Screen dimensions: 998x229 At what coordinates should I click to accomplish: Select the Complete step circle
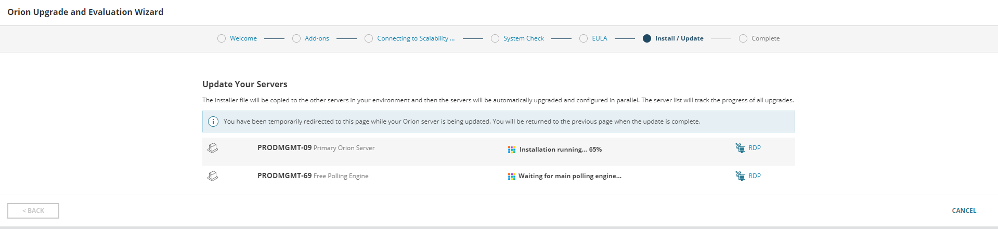(x=743, y=38)
